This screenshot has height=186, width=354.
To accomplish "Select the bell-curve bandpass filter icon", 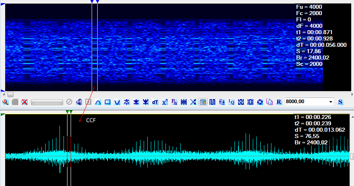I will click(98, 102).
